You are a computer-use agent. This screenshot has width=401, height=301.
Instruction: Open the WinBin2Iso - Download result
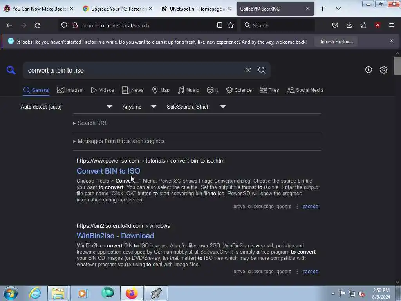click(116, 236)
